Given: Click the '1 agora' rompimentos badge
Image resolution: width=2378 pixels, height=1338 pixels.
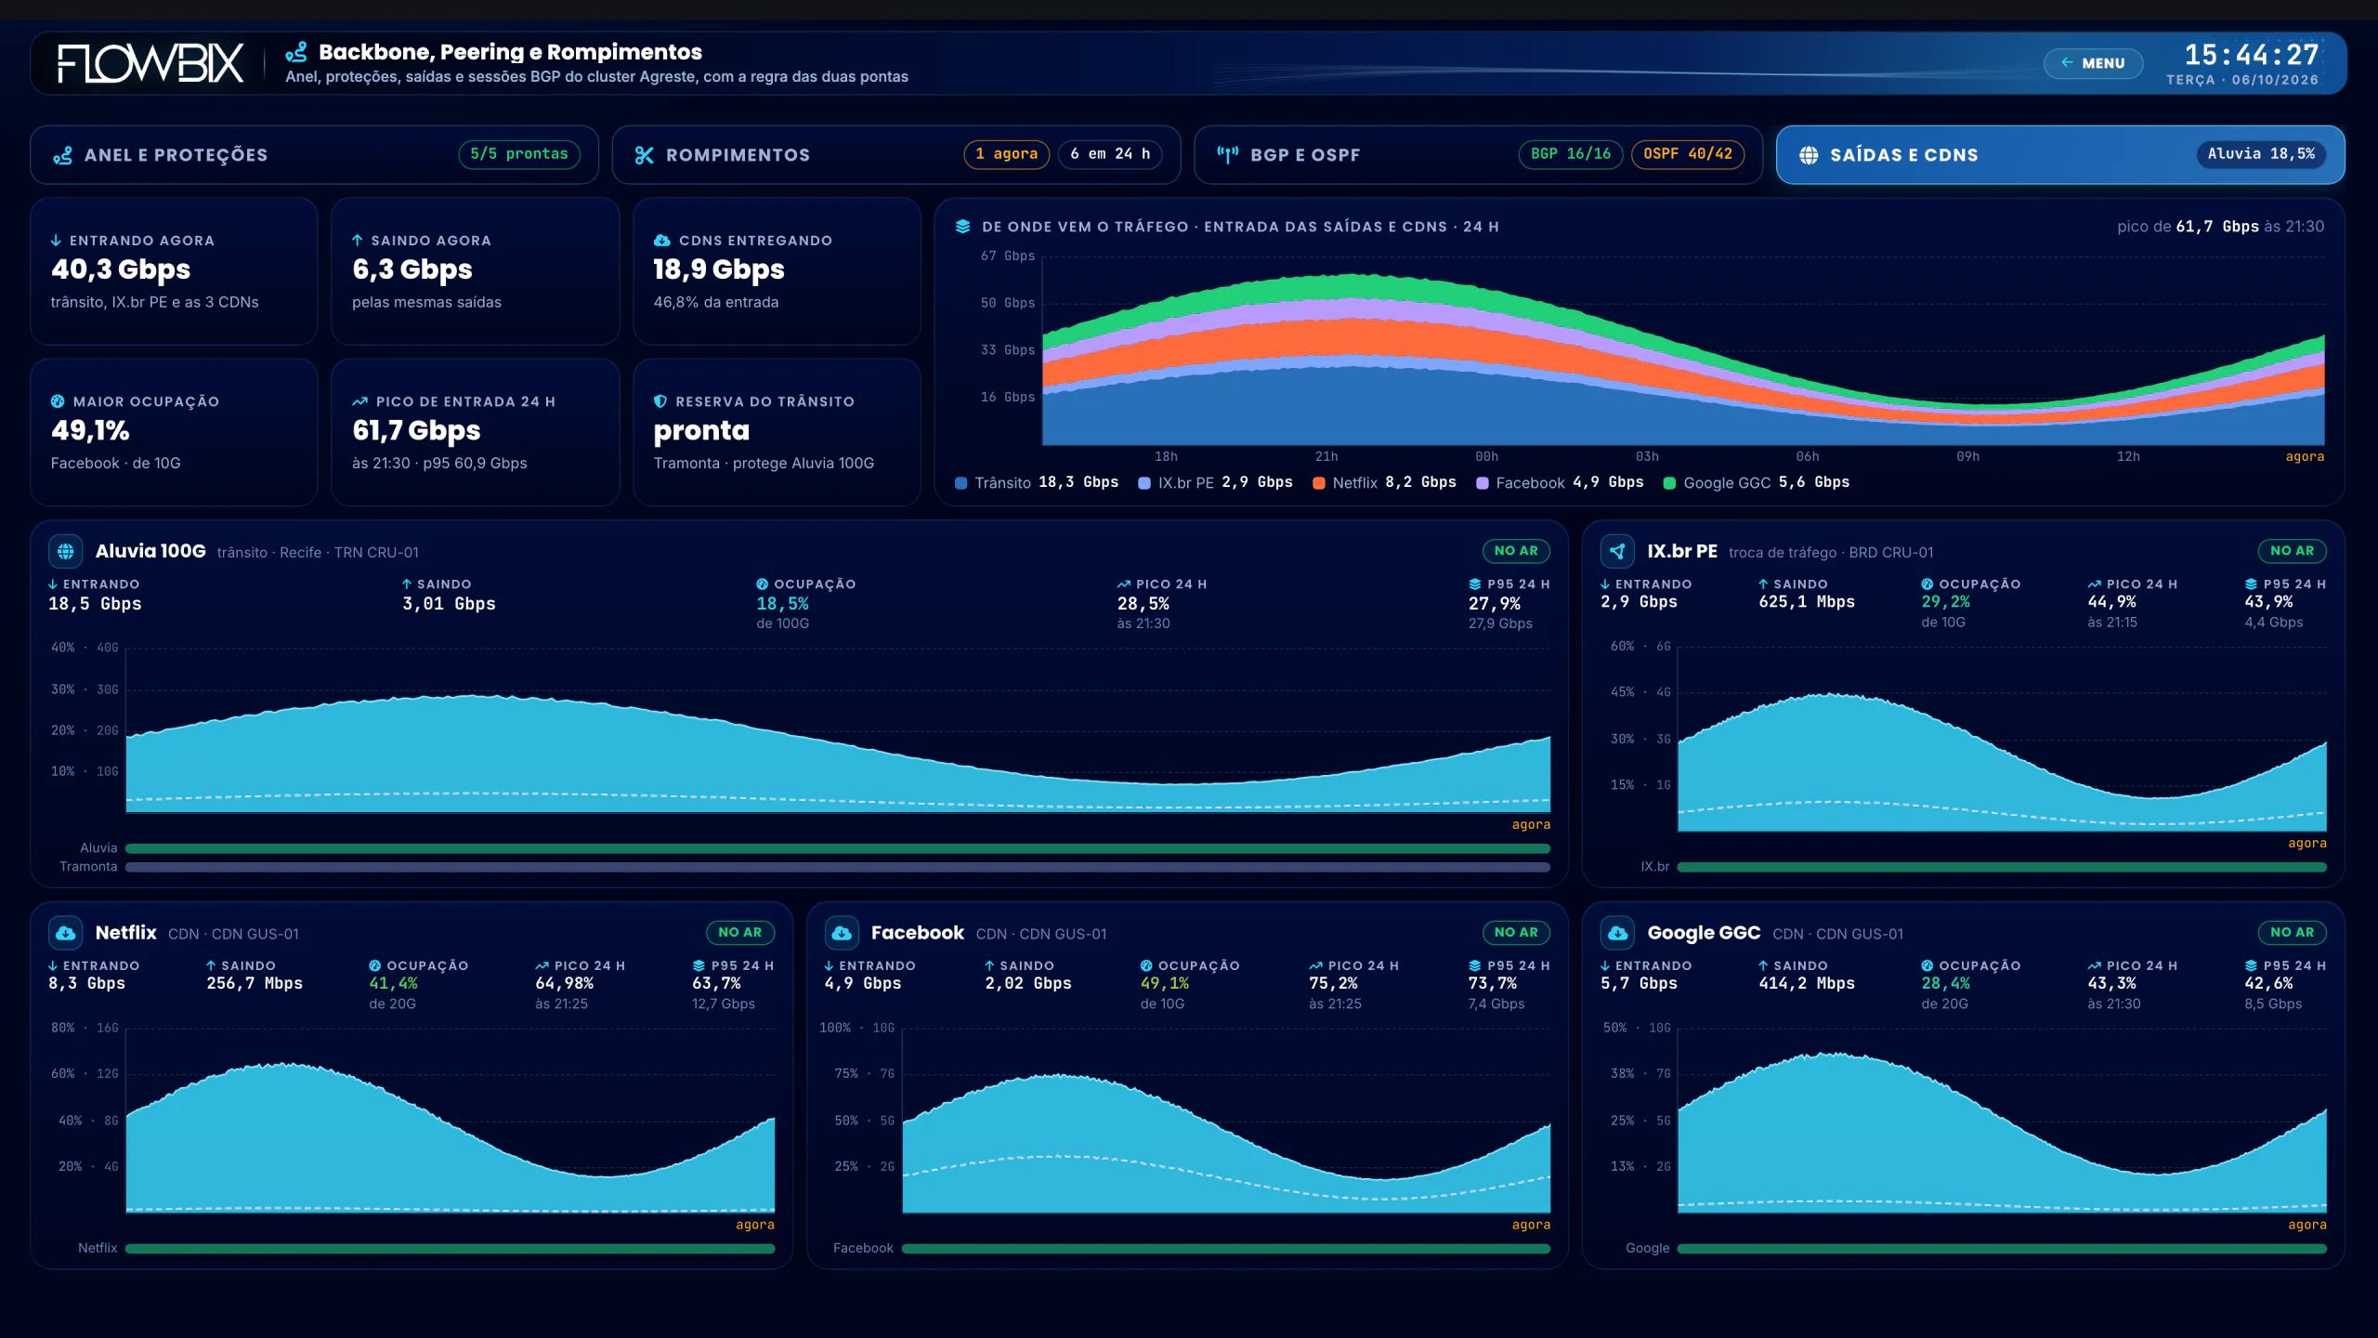Looking at the screenshot, I should [x=1006, y=154].
